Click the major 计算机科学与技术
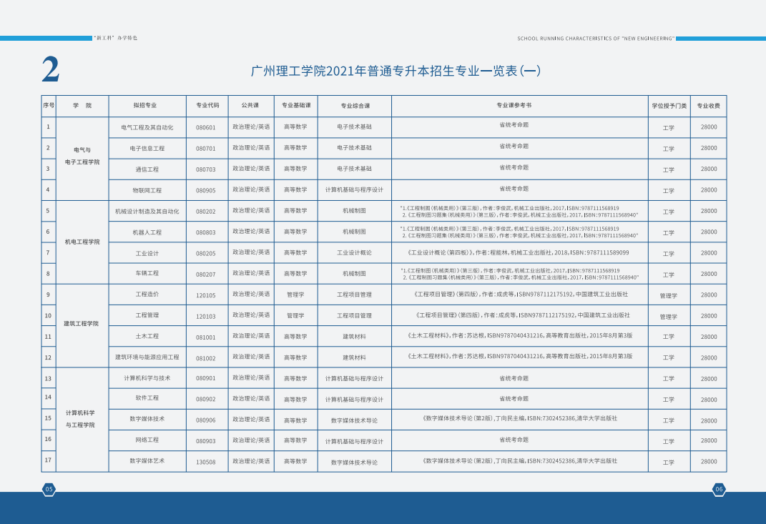 pyautogui.click(x=147, y=378)
